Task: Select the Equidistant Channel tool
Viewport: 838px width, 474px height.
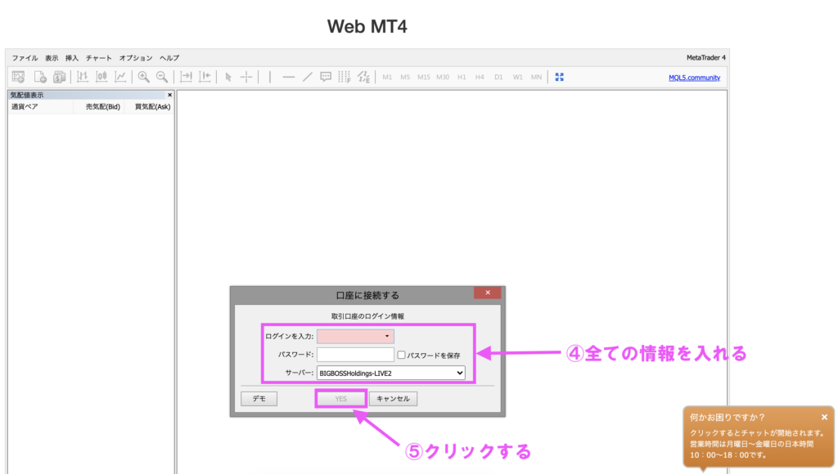Action: click(364, 77)
